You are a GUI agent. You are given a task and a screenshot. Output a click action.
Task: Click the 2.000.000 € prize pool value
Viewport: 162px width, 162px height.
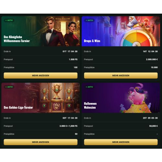click(152, 59)
